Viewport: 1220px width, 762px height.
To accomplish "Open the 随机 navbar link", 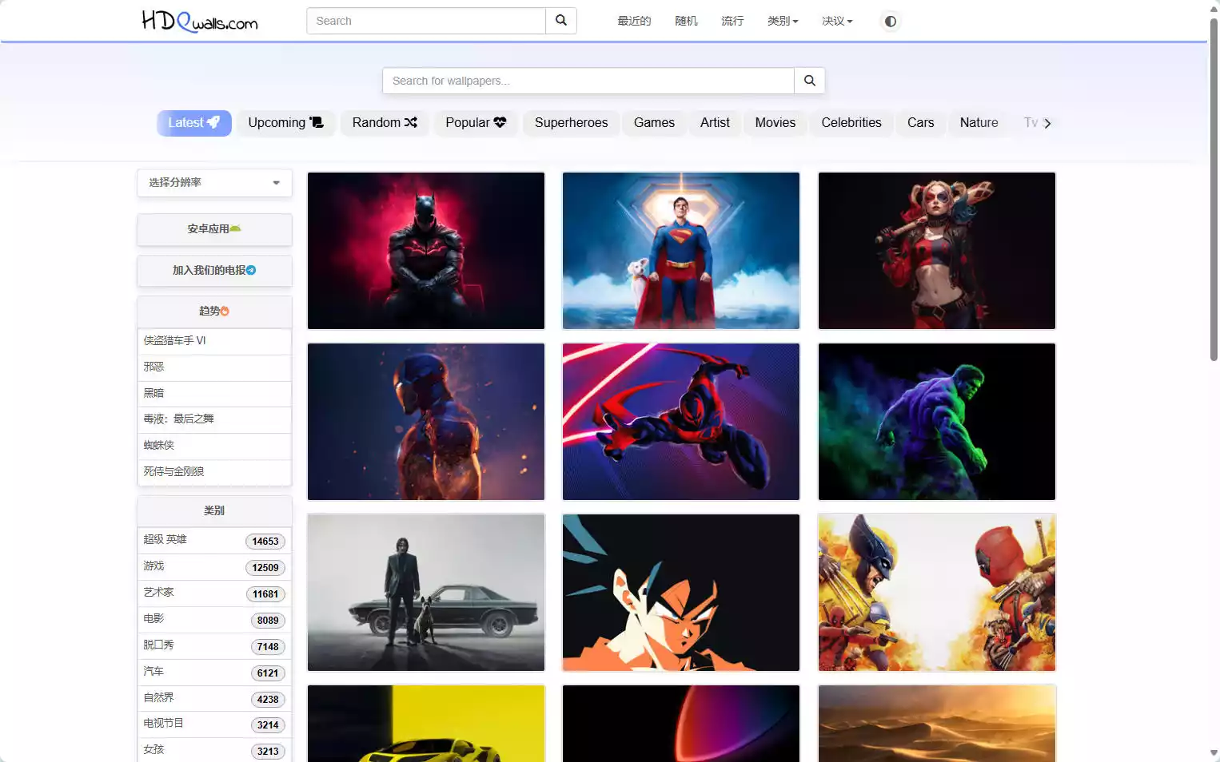I will pos(686,22).
